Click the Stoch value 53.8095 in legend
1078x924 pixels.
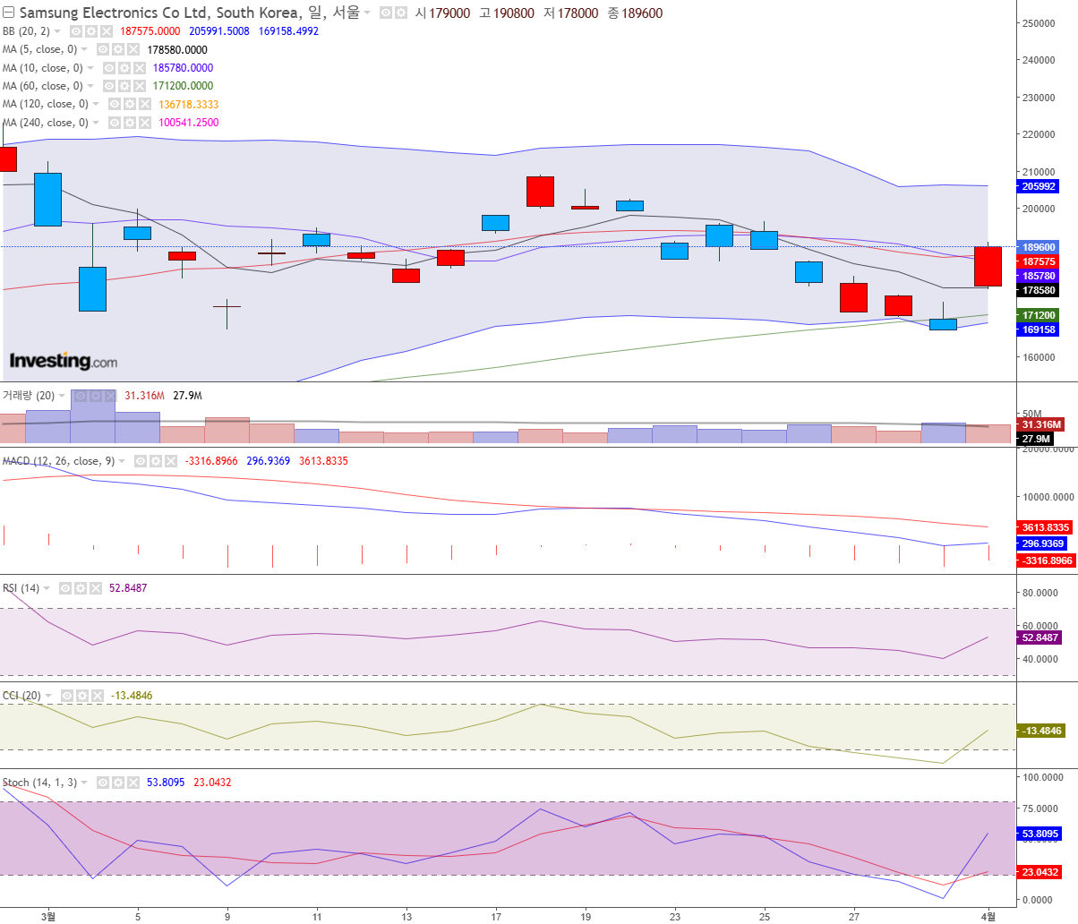pos(166,783)
